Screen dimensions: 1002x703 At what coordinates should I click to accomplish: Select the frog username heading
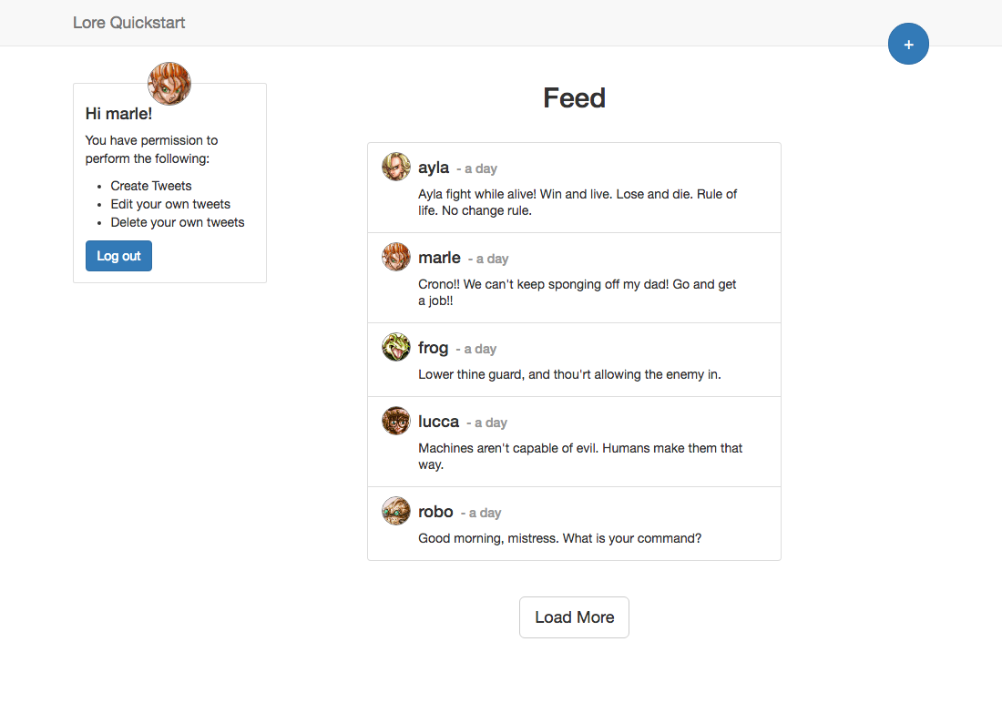[x=434, y=348]
